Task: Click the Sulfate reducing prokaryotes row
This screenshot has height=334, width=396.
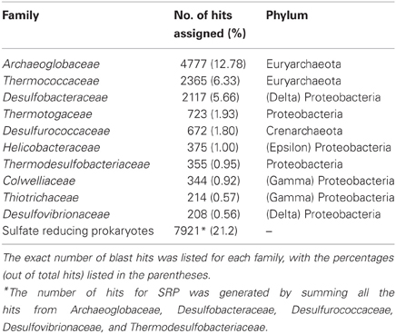Action: 198,231
